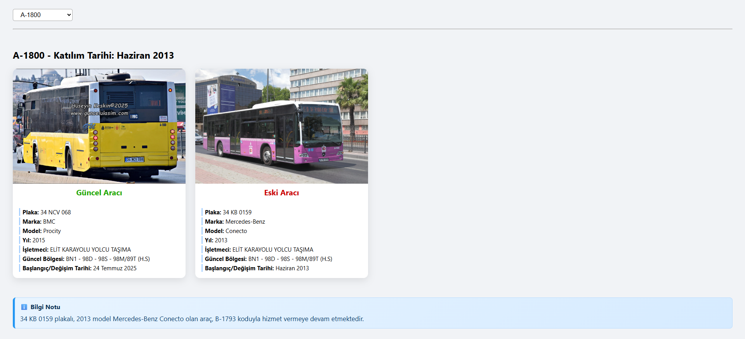Screen dimensions: 745x339
Task: Open the A-1800 vehicle code dropdown
Action: pyautogui.click(x=43, y=15)
